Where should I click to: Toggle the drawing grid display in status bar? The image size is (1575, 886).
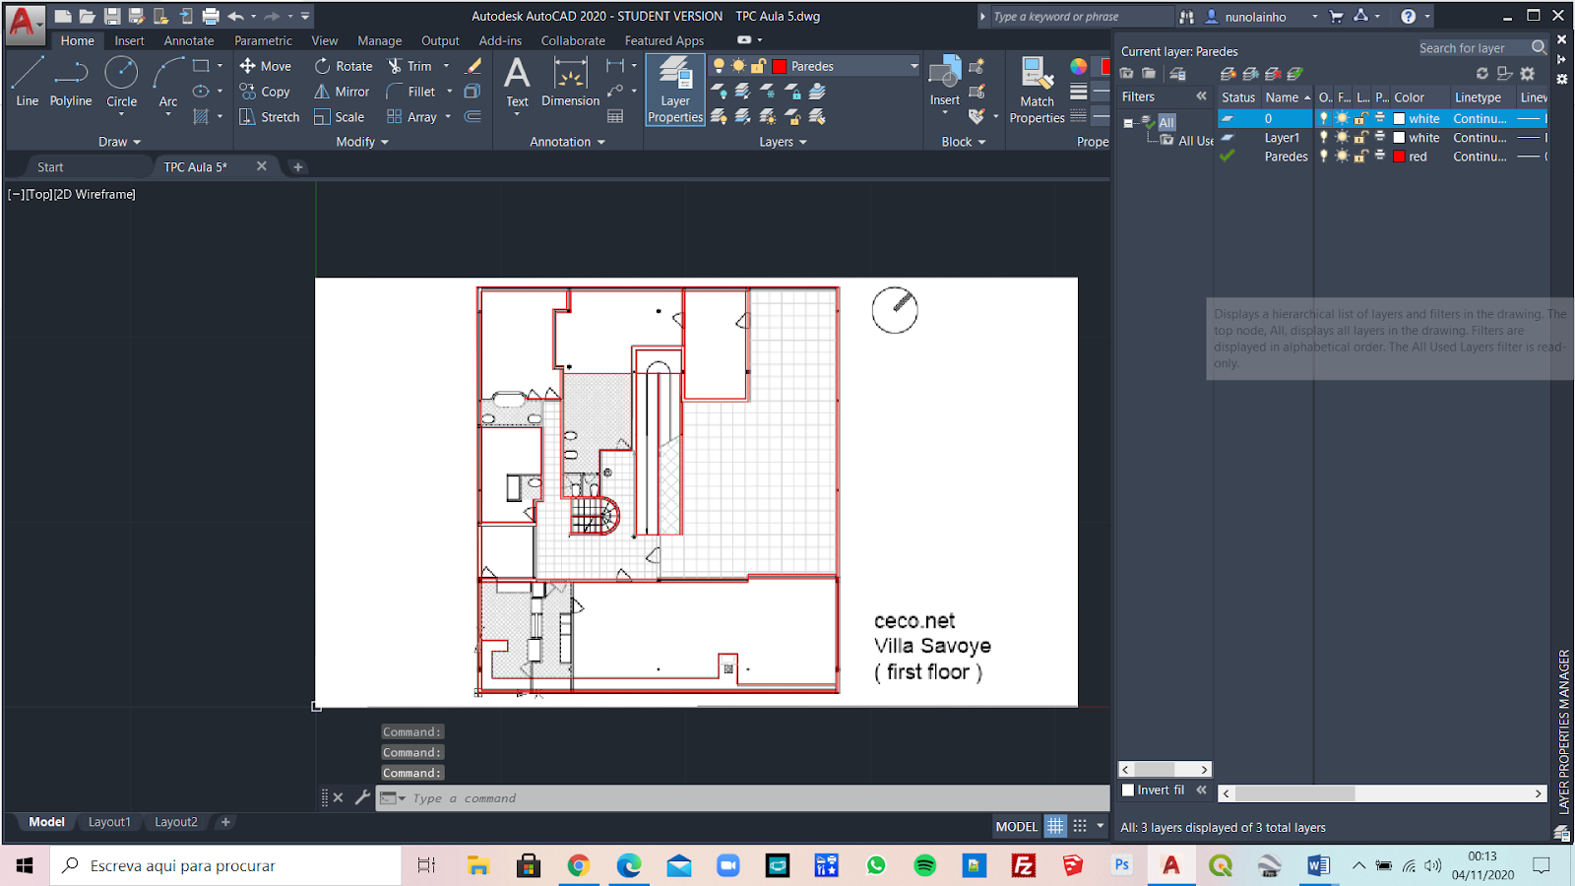tap(1055, 826)
